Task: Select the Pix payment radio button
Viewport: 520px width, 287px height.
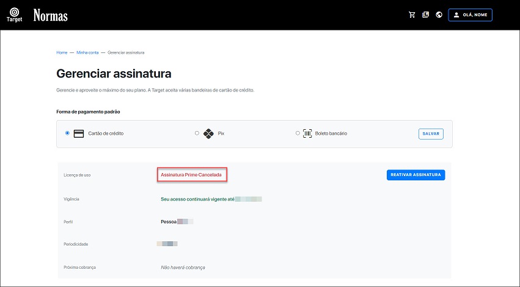Action: point(197,133)
